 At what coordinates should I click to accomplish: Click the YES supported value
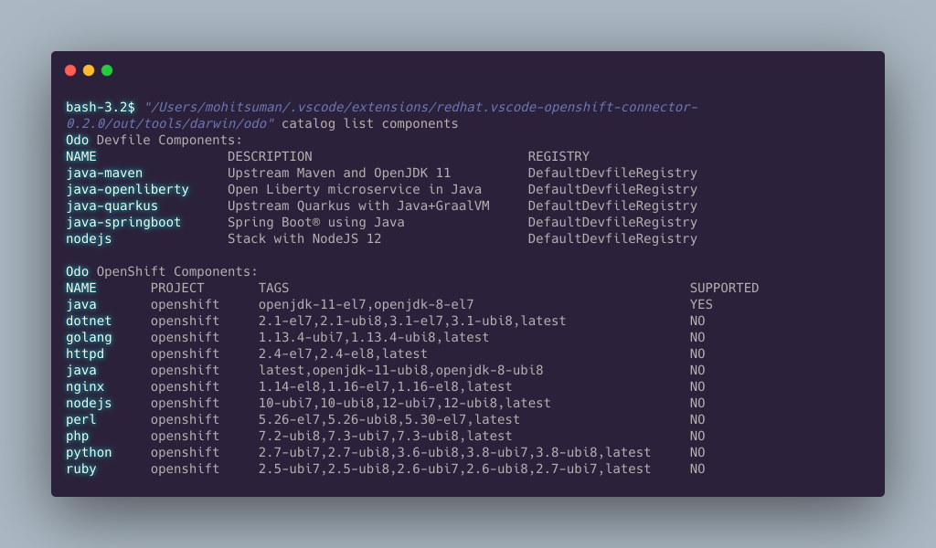click(x=701, y=304)
